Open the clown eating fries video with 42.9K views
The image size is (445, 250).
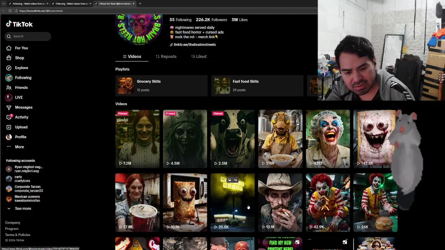point(328,202)
